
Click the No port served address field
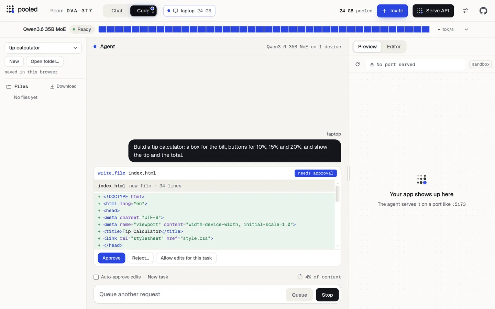pos(415,65)
